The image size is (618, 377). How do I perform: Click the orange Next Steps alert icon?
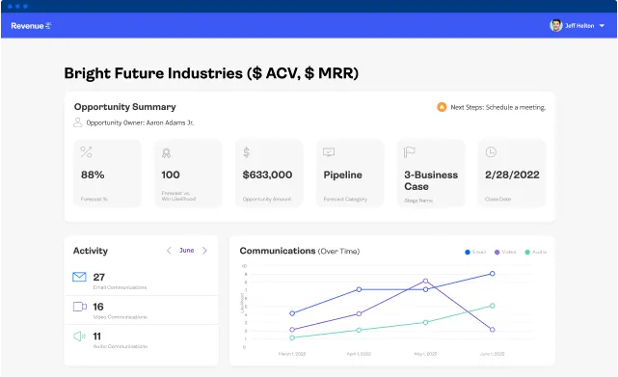click(x=442, y=107)
